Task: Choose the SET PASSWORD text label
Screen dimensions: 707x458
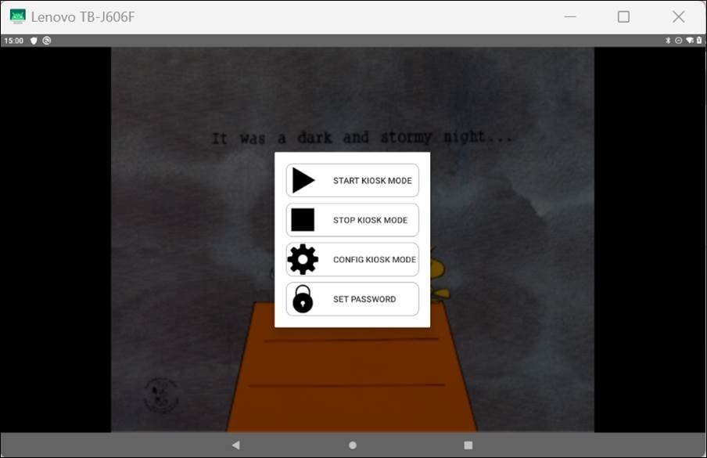Action: [x=364, y=299]
